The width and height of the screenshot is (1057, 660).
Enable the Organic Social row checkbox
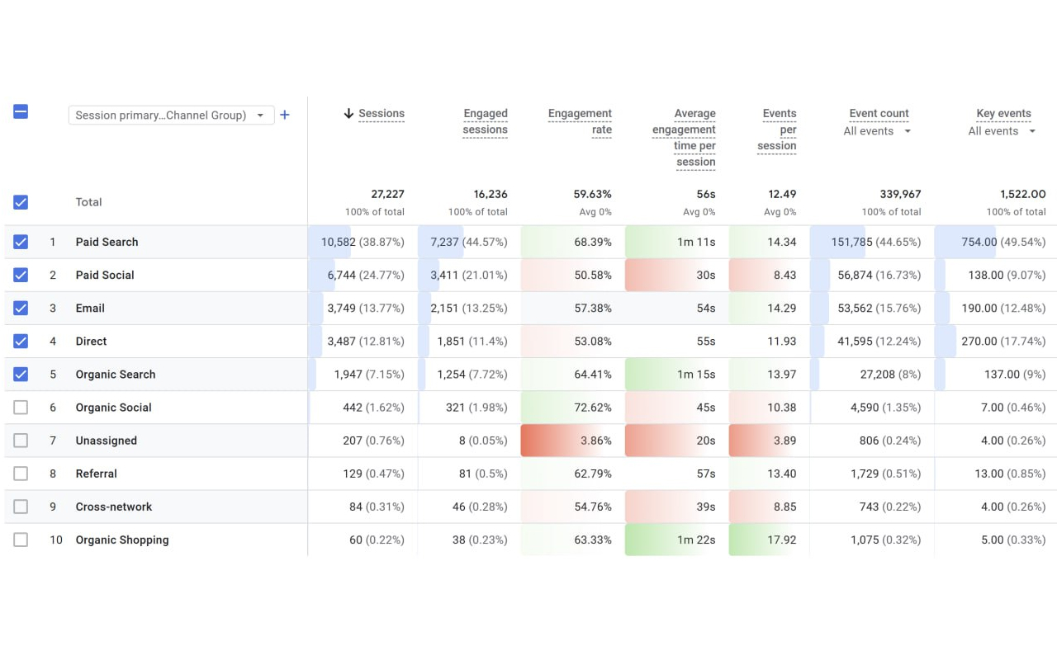[x=21, y=407]
